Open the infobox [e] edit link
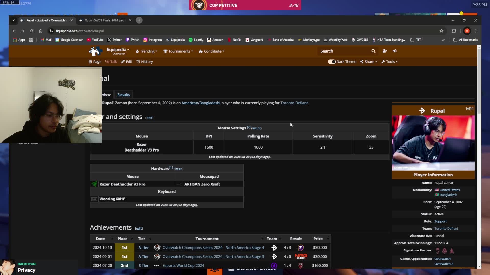The height and width of the screenshot is (275, 490). (x=468, y=108)
